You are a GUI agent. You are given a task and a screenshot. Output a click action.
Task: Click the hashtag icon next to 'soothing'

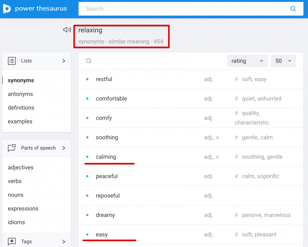[x=236, y=137]
